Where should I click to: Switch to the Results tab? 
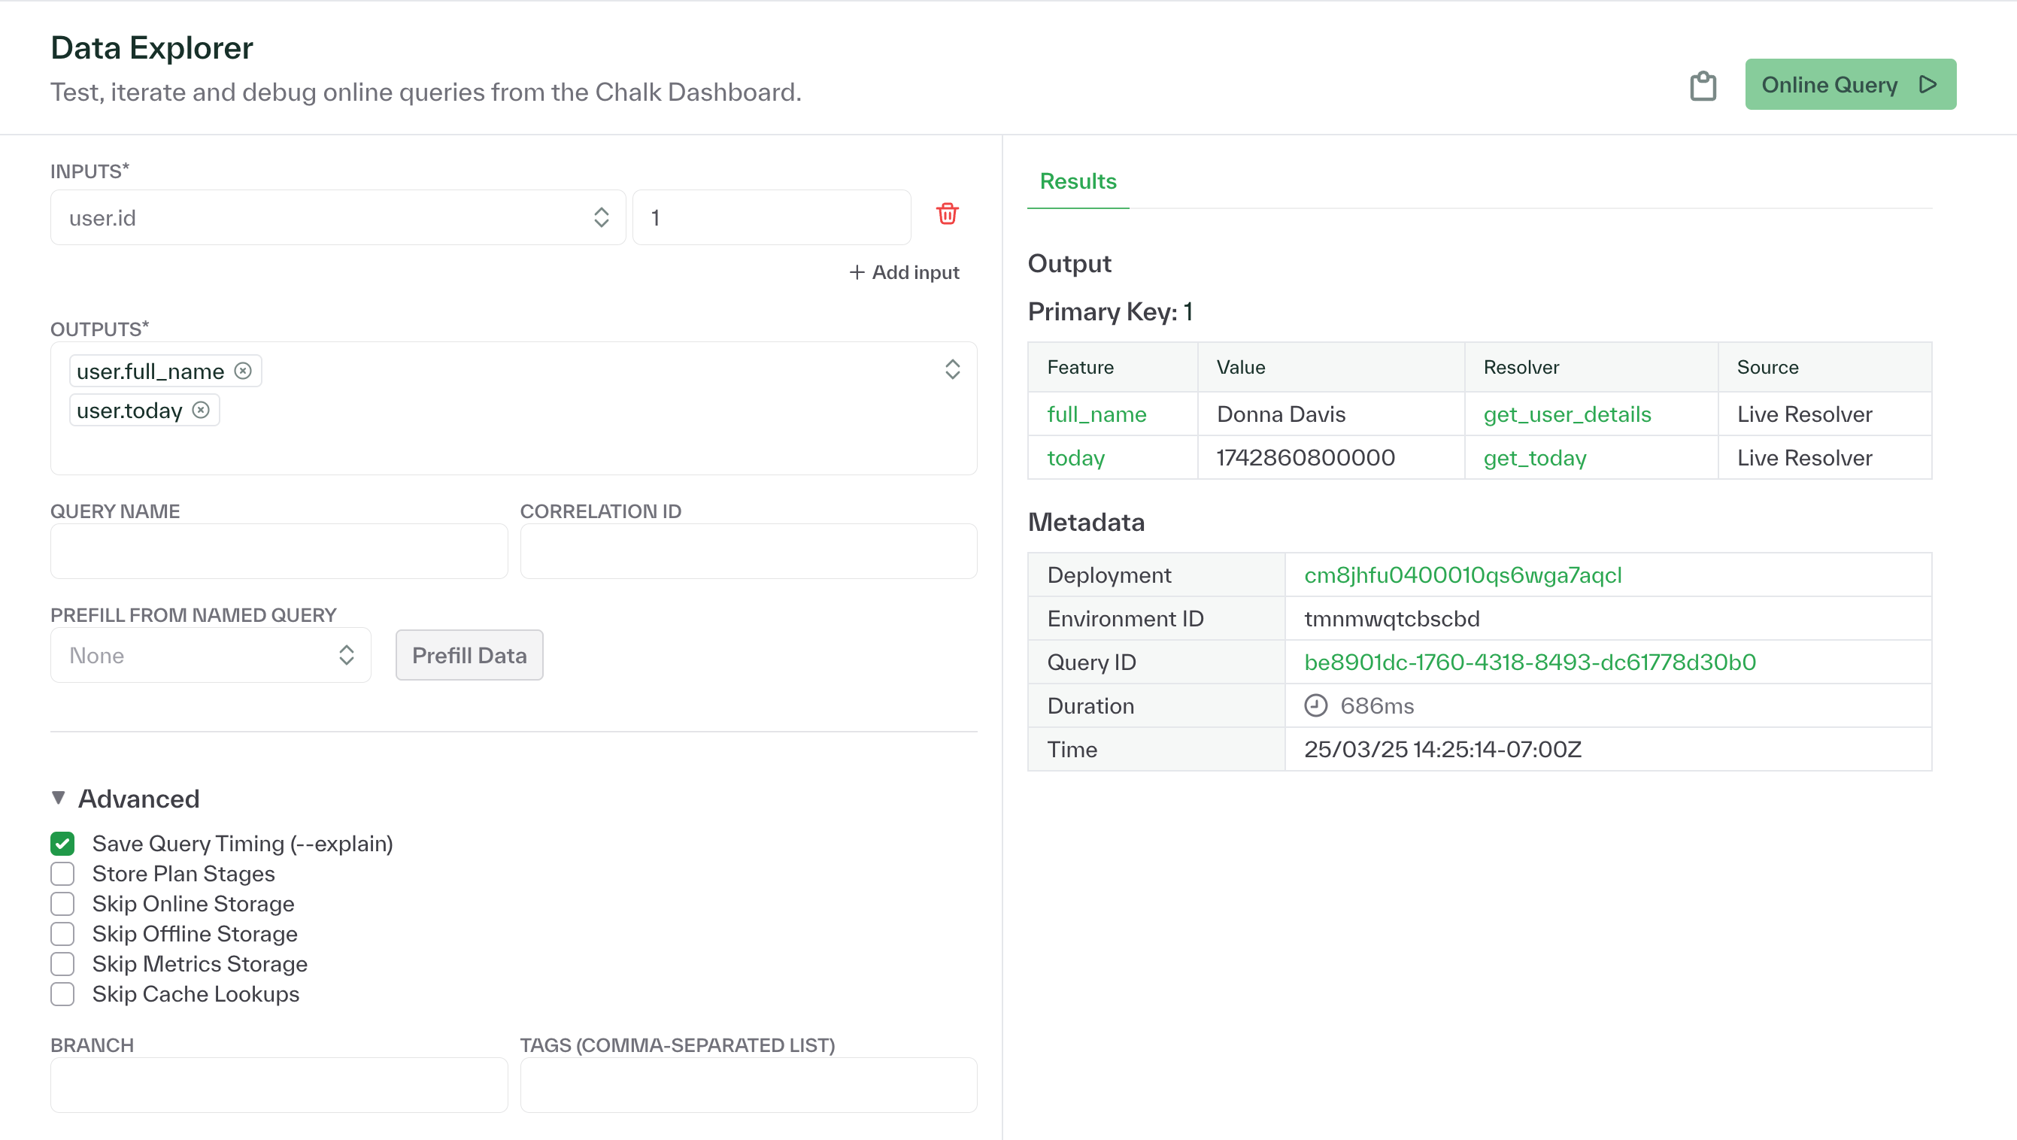tap(1078, 181)
